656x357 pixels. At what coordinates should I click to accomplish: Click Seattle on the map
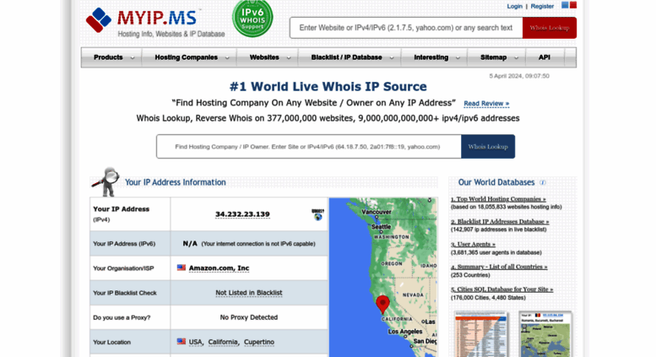(381, 227)
